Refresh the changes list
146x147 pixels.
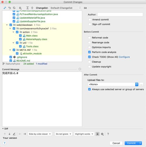[14, 8]
